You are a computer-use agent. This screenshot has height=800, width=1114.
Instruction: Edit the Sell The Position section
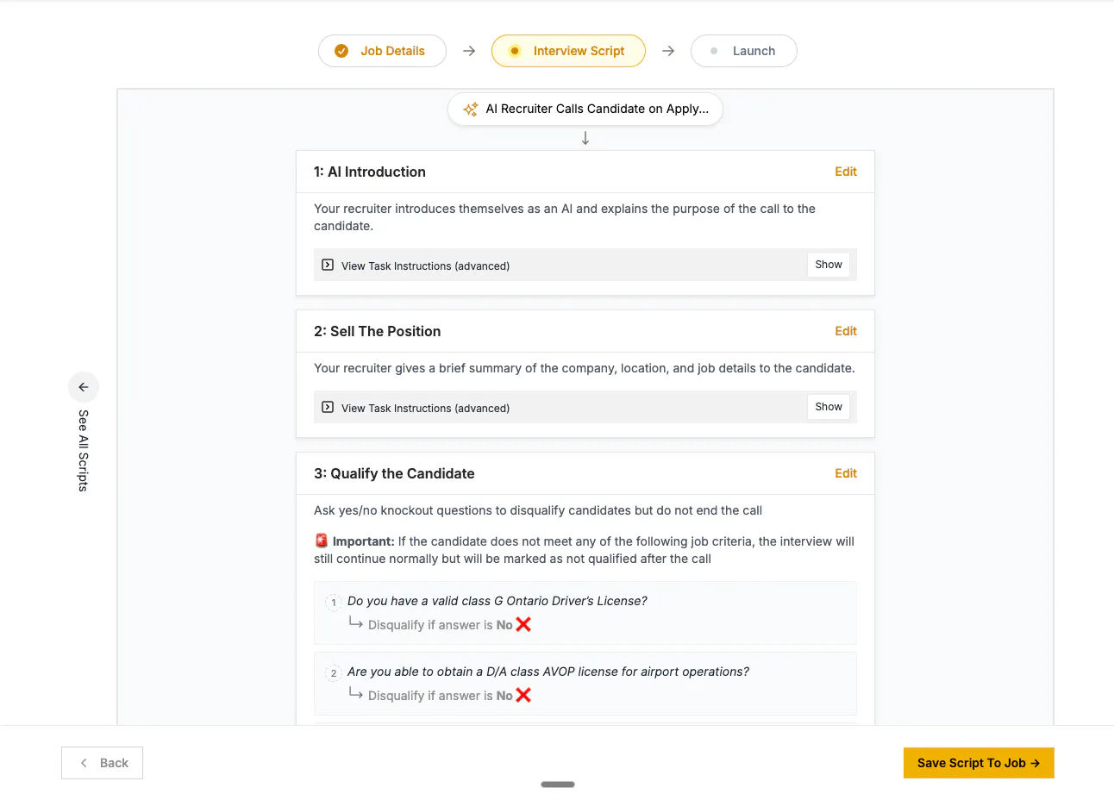(x=846, y=331)
